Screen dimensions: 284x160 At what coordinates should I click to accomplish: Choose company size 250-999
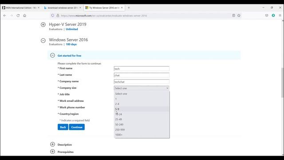click(x=142, y=130)
